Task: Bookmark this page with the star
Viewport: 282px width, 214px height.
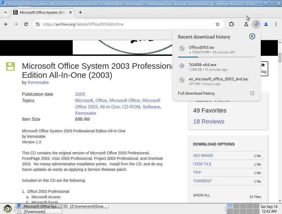Action: click(218, 24)
